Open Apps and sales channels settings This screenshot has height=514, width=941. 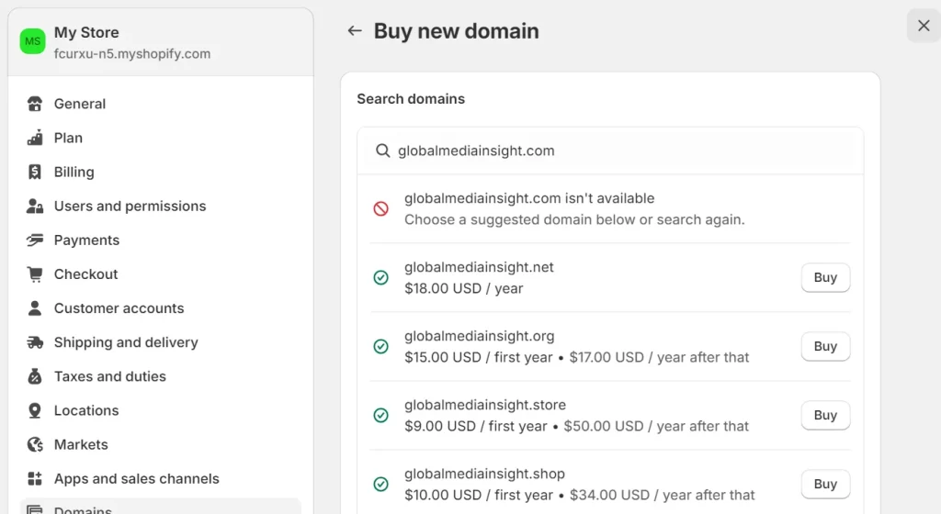136,478
